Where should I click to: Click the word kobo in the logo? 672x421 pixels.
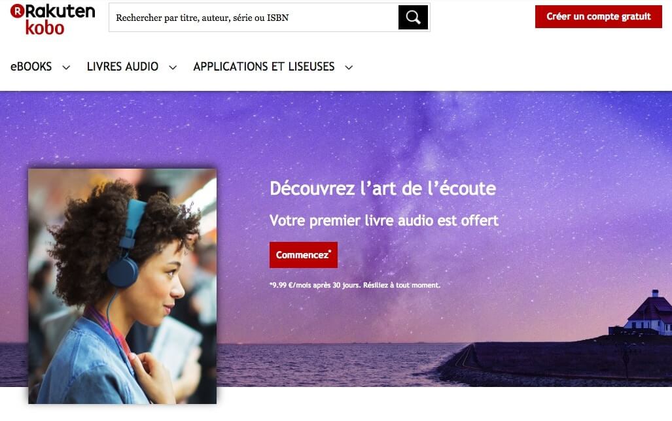(x=44, y=28)
